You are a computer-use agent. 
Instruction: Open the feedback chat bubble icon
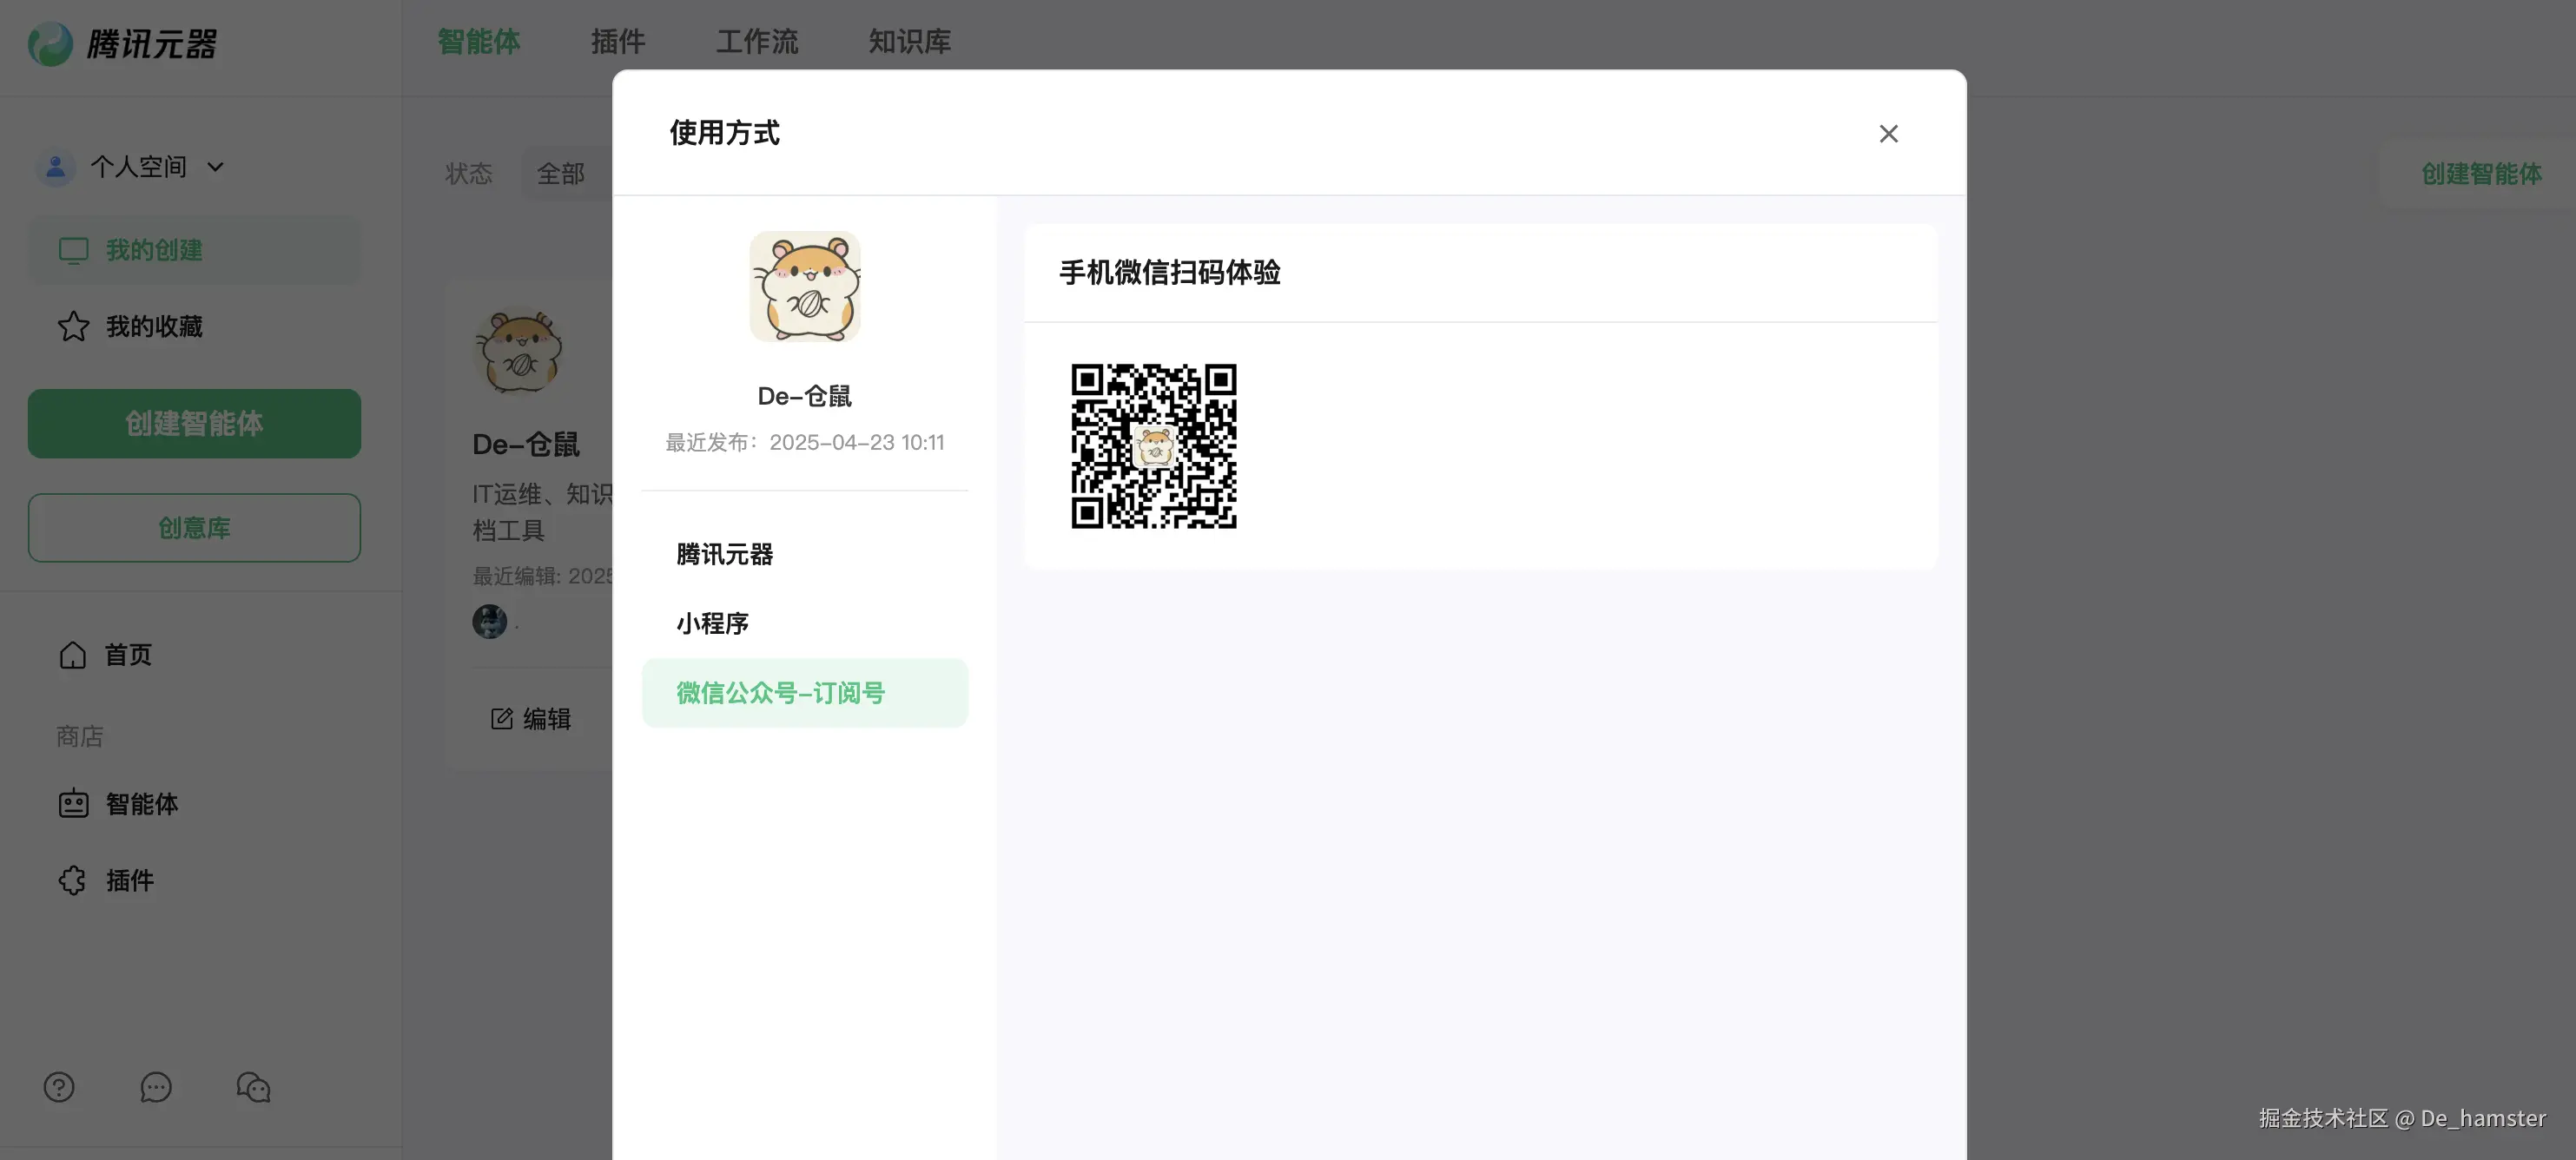[x=156, y=1087]
